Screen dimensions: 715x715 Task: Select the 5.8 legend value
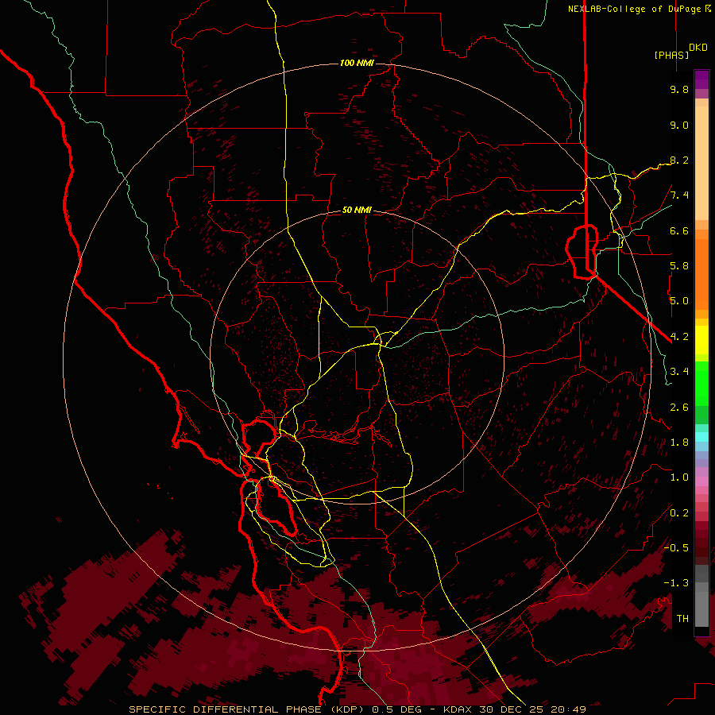tap(679, 266)
